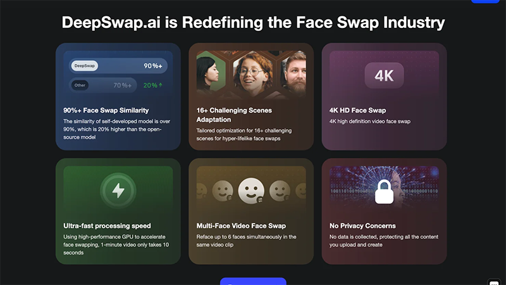Click the white padlock privacy icon
This screenshot has height=285, width=506.
(384, 192)
